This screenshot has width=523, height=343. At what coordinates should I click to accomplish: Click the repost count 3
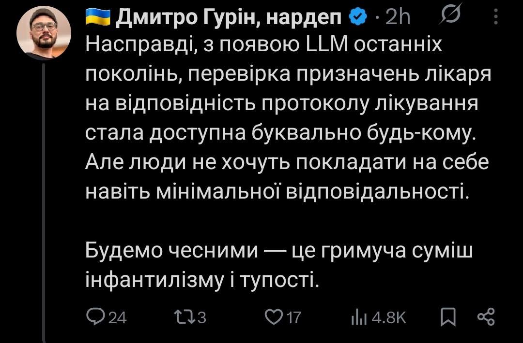202,317
